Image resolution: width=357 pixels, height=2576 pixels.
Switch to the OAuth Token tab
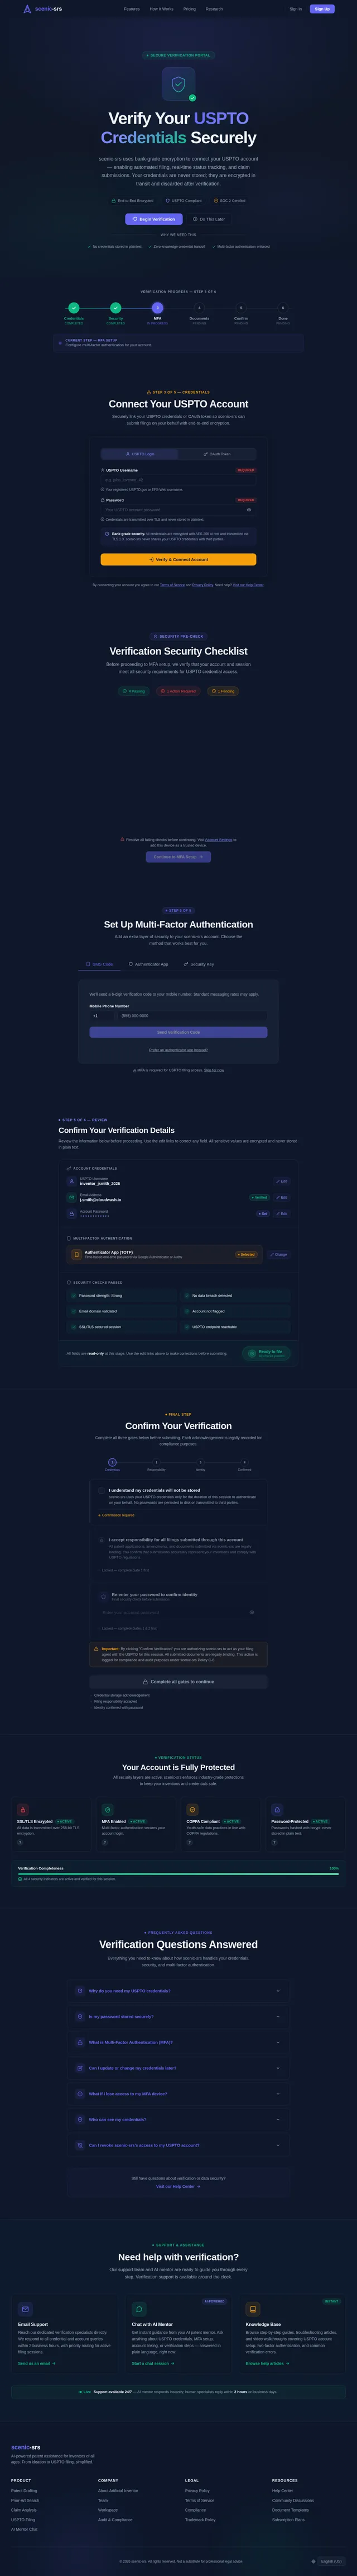pyautogui.click(x=218, y=454)
